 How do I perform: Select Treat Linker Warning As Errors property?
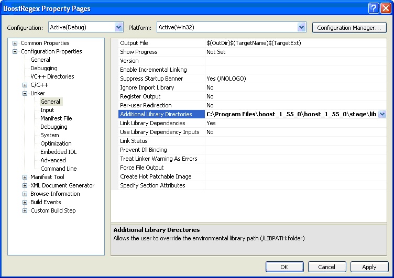pos(161,159)
